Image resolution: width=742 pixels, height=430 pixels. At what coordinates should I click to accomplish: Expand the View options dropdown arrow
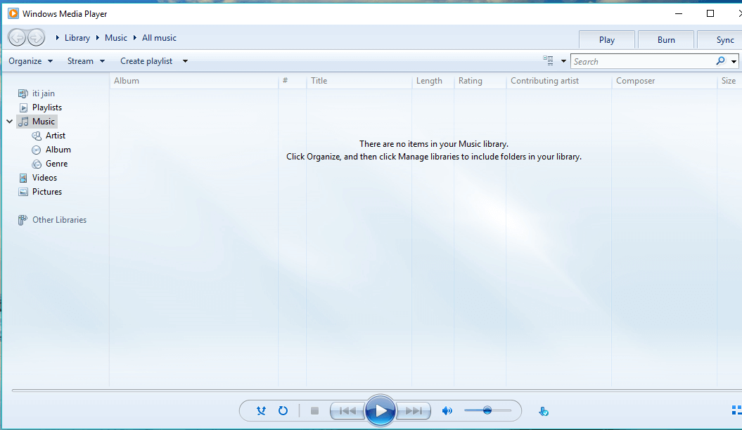pyautogui.click(x=563, y=61)
